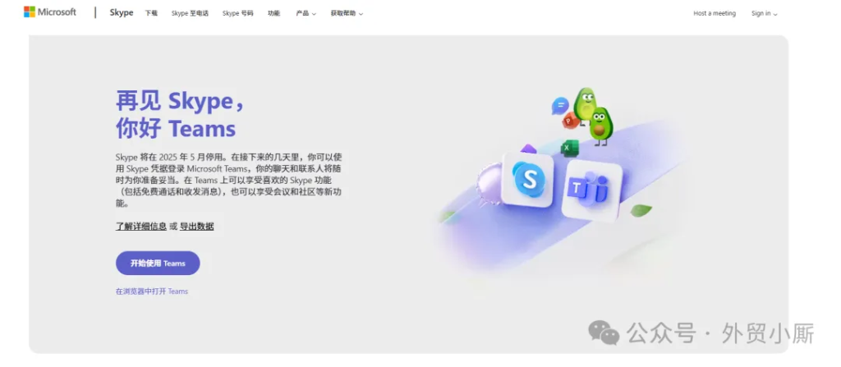Open the 了解详细信息 link
The image size is (841, 367).
[x=141, y=226]
